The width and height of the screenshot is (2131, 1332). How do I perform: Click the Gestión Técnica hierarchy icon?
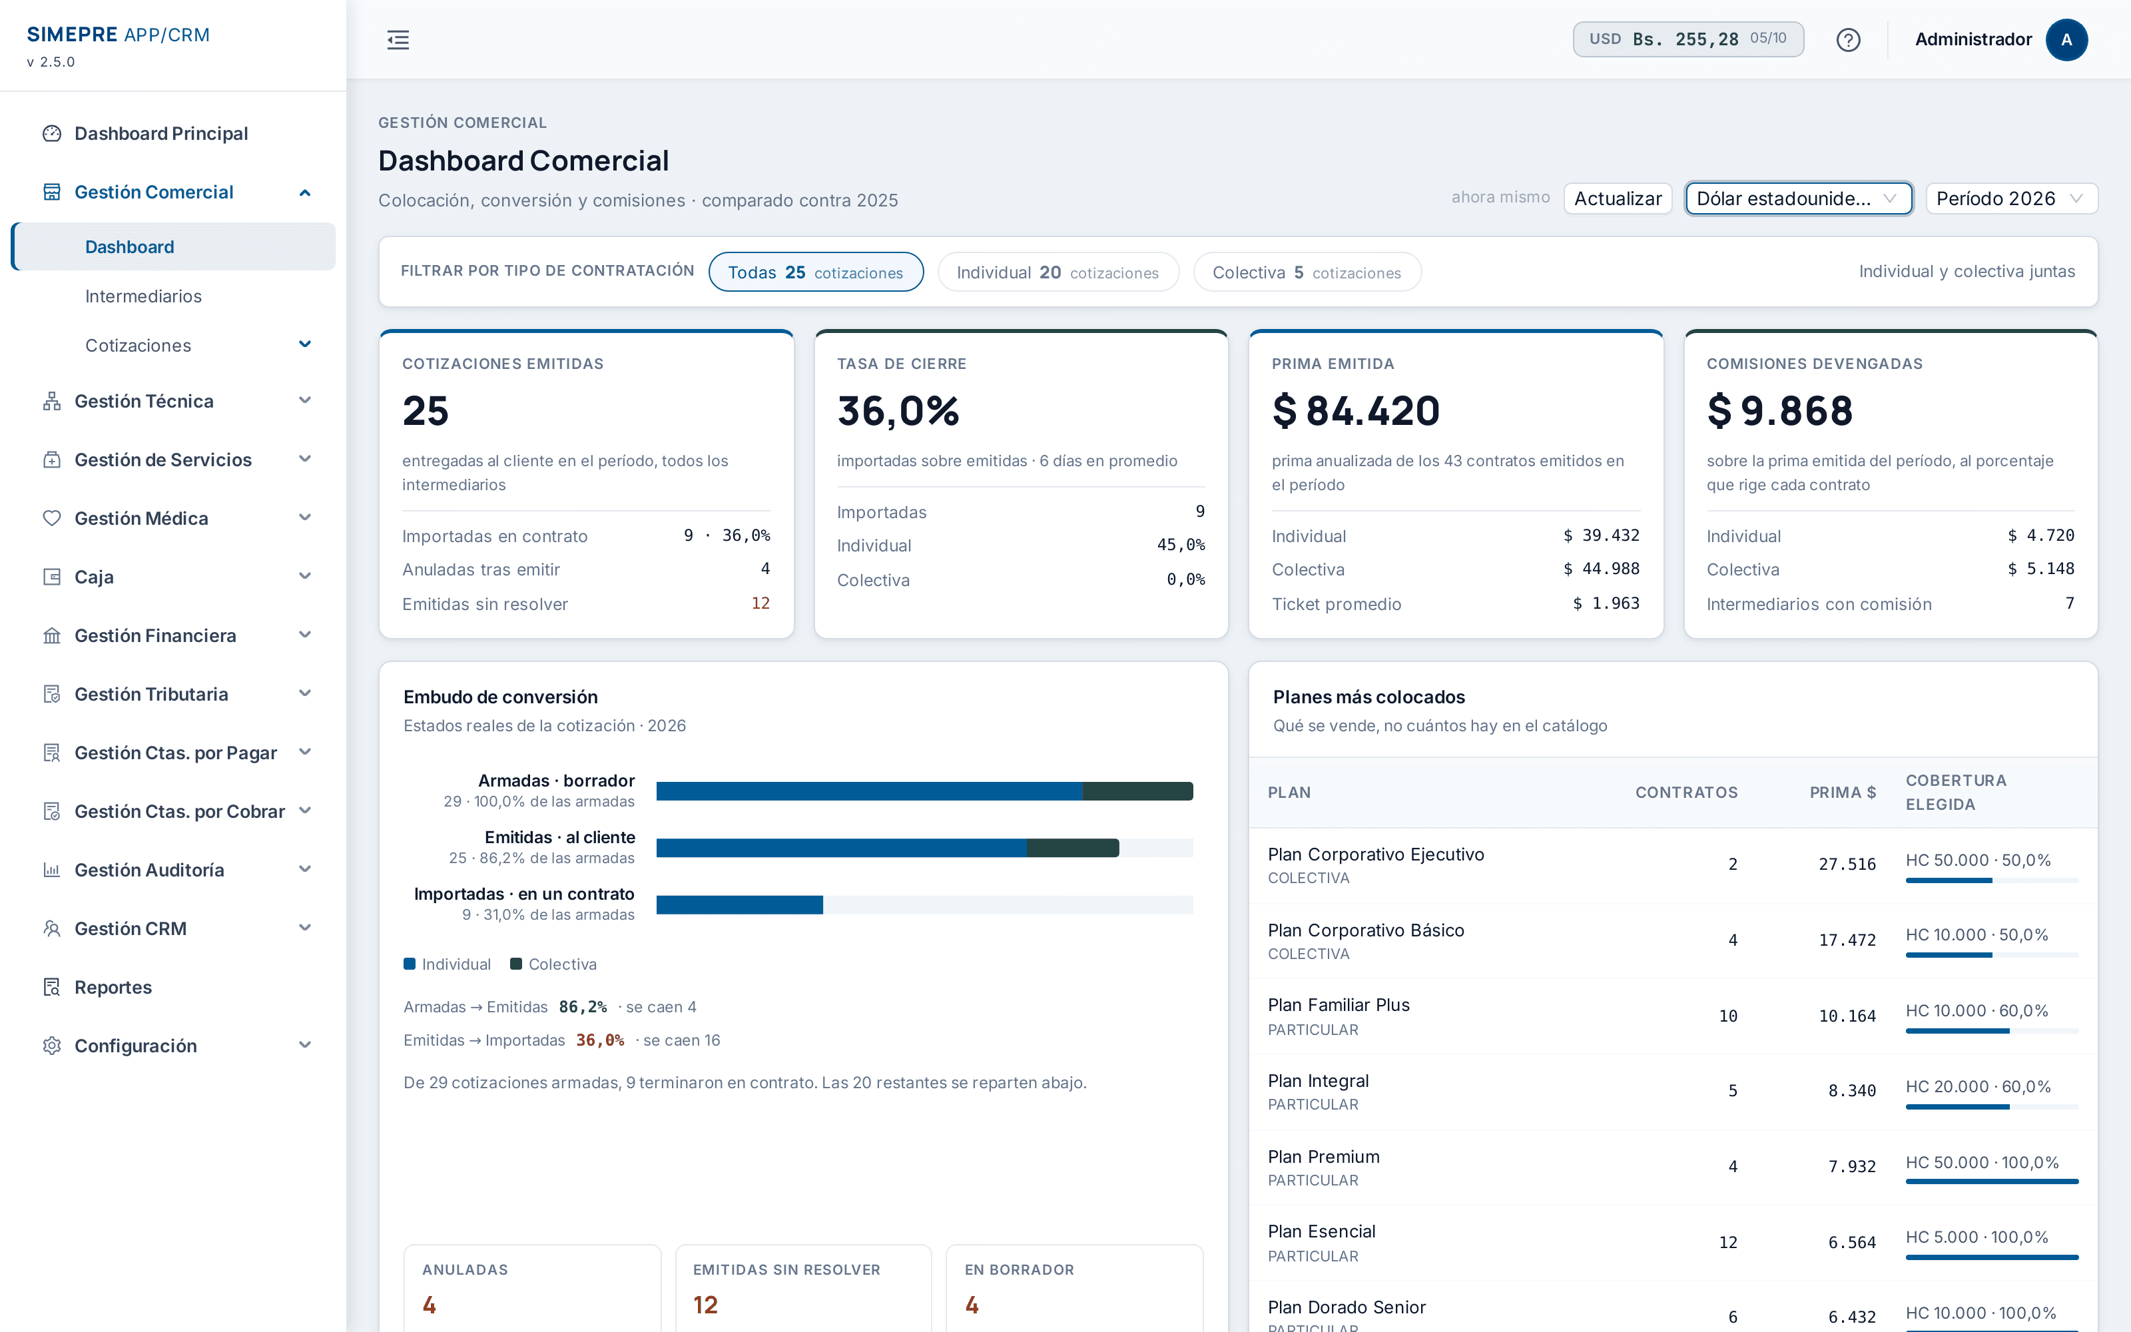click(x=52, y=401)
